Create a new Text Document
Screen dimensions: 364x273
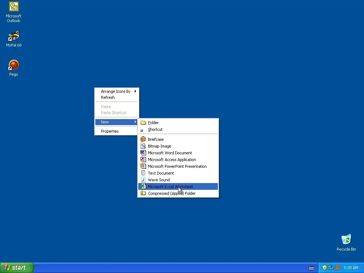[x=178, y=173]
